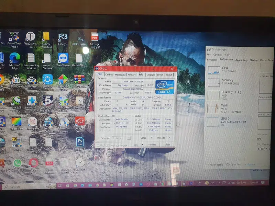Screen dimensions: 275x206
Task: Select the FarCry 3 desktop icon
Action: [x=63, y=37]
